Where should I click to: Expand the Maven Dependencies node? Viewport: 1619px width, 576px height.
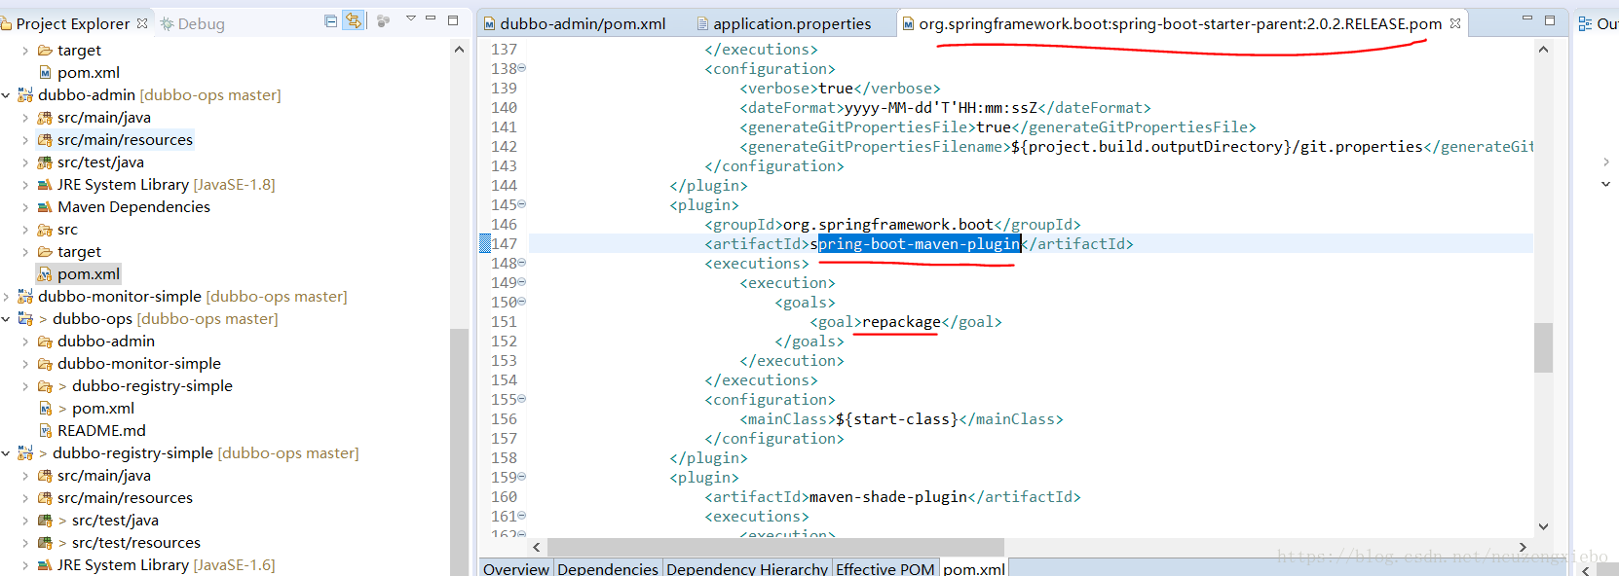24,207
